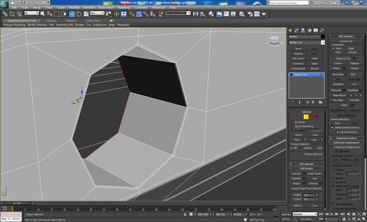The width and height of the screenshot is (367, 222).
Task: Open the Rendering menu
Action: tap(124, 8)
